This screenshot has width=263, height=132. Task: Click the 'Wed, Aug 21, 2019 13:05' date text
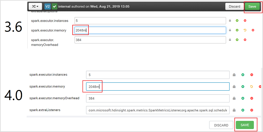click(110, 7)
